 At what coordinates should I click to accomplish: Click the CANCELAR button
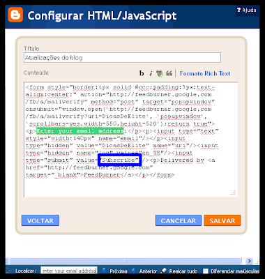[179, 220]
